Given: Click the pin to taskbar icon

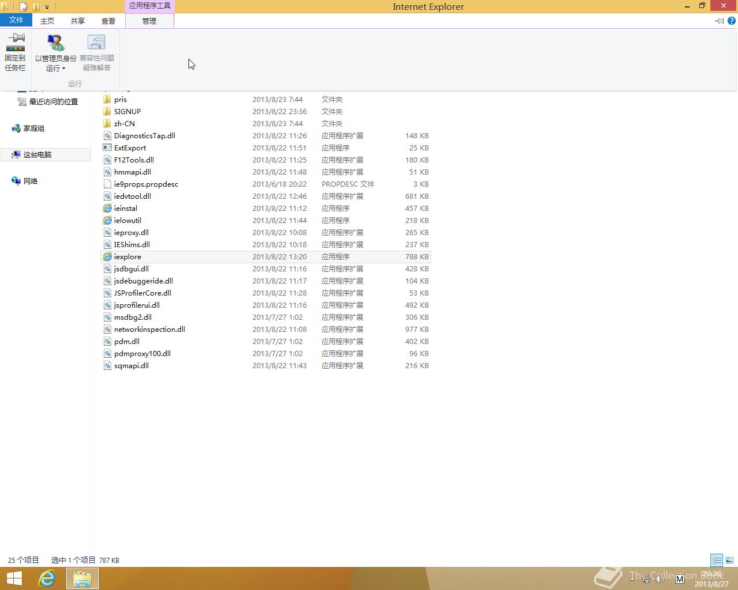Looking at the screenshot, I should point(15,42).
